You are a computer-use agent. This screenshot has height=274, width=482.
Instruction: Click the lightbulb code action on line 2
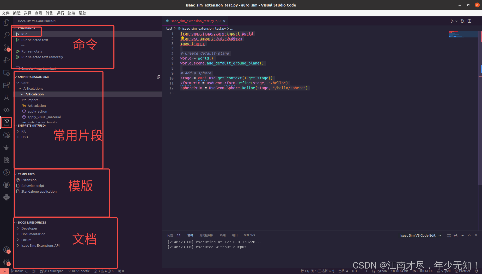pyautogui.click(x=182, y=38)
